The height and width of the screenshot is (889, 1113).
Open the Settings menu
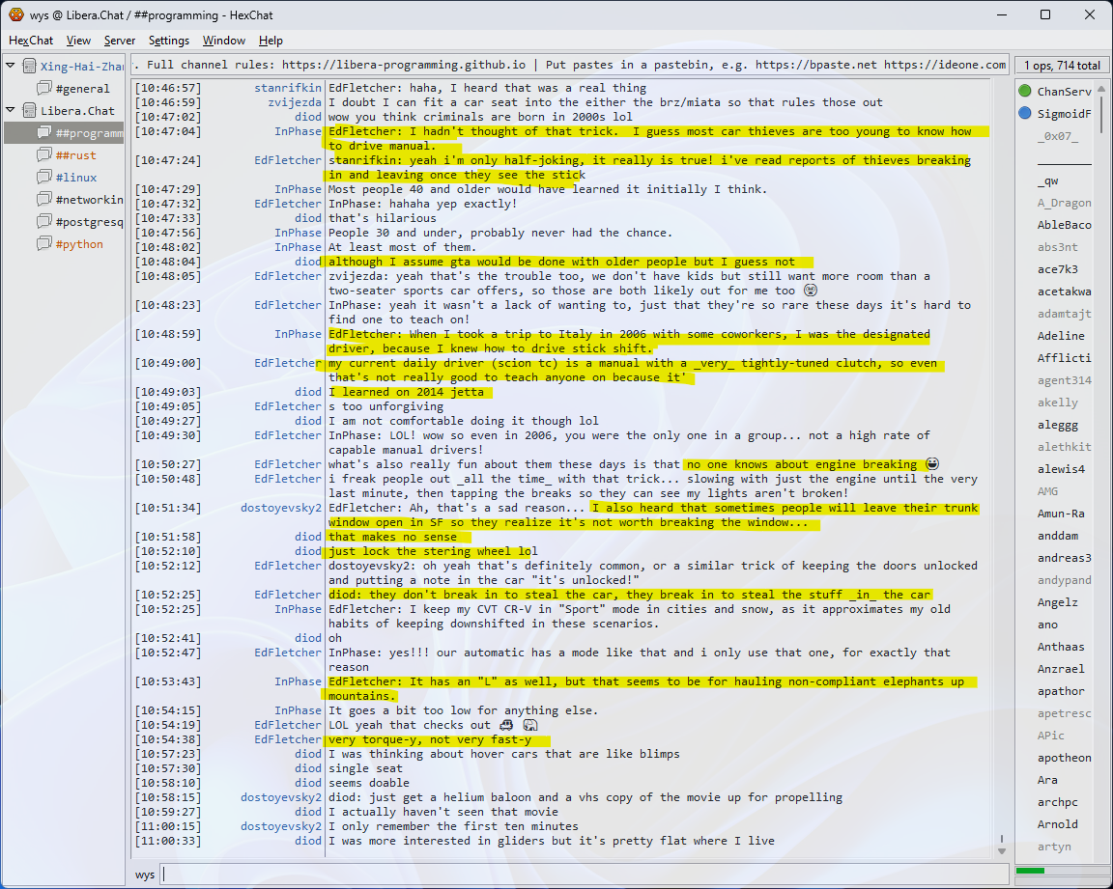coord(169,41)
